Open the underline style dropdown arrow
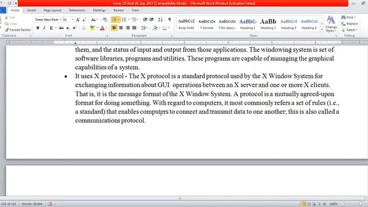This screenshot has height=207, width=368. (56, 28)
